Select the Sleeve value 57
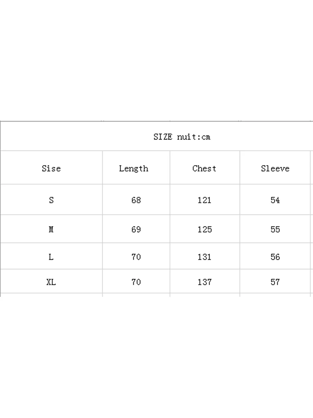Viewport: 313px width, 418px height. (x=275, y=282)
